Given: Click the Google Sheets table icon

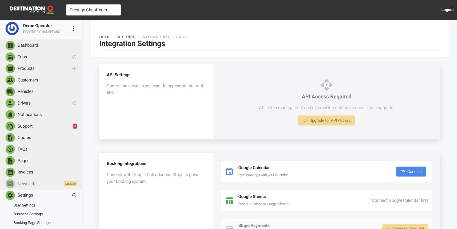Looking at the screenshot, I should click(x=230, y=200).
